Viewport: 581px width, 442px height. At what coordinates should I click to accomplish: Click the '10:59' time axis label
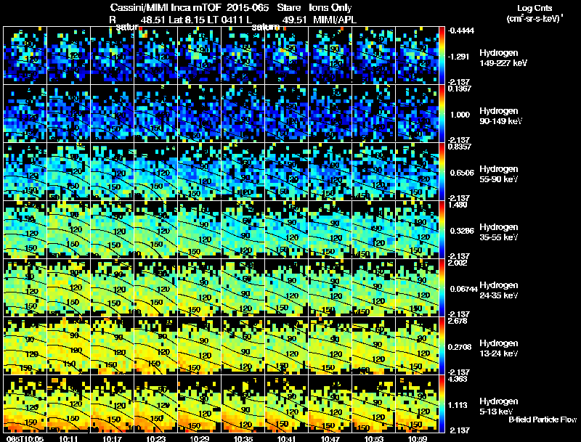coord(417,438)
